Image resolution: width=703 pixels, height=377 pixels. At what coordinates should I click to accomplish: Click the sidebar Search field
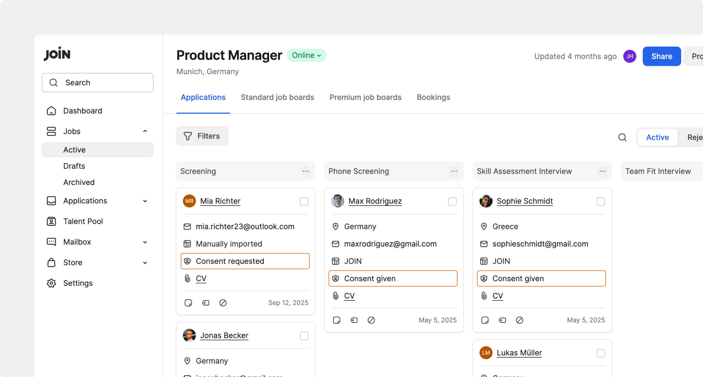[x=98, y=83]
